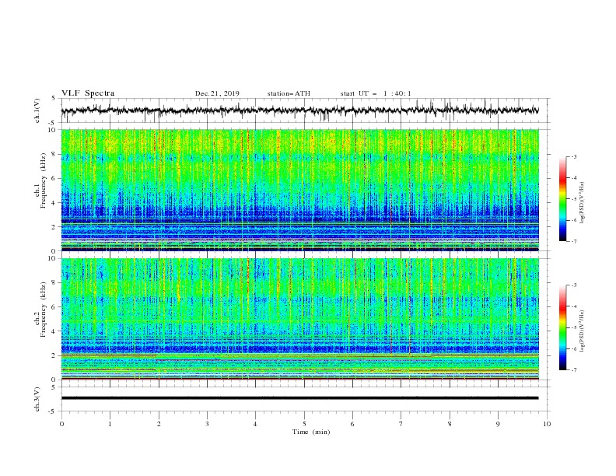The width and height of the screenshot is (616, 476).
Task: Click the 'start UT = 1:40:1' label
Action: click(x=376, y=93)
